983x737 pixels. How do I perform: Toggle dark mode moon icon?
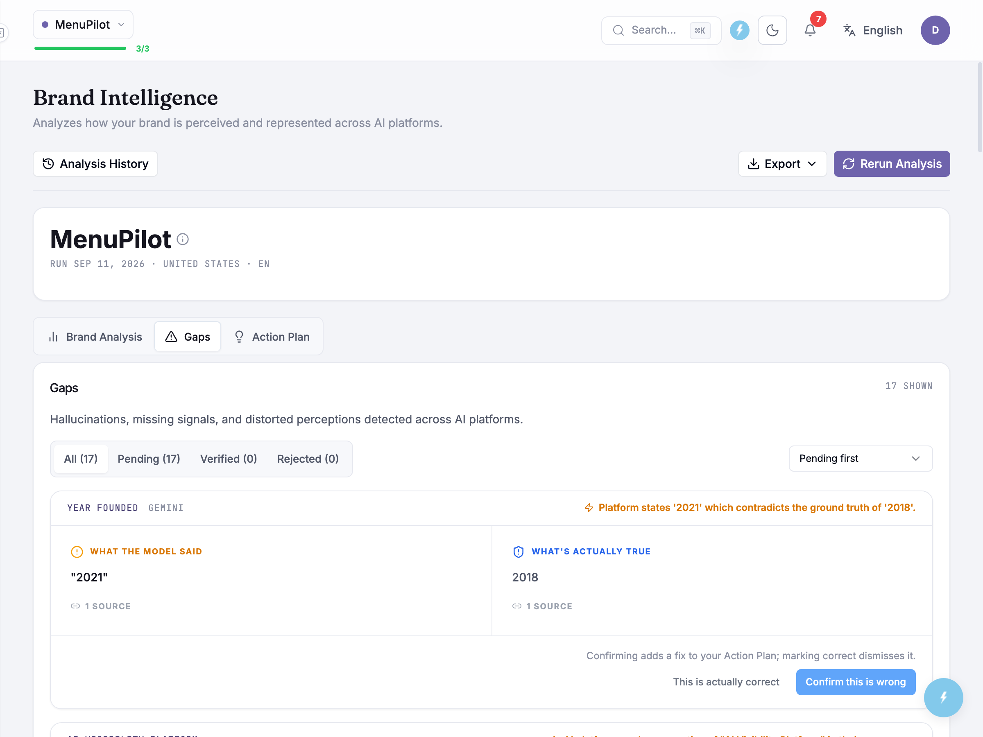772,30
